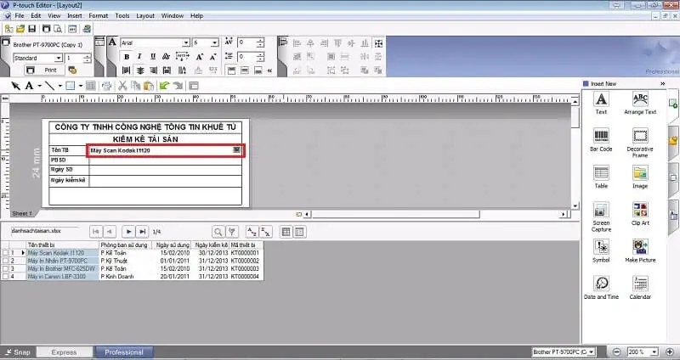Viewport: 680px width, 360px height.
Task: Click the Save floppy disk icon
Action: (31, 29)
